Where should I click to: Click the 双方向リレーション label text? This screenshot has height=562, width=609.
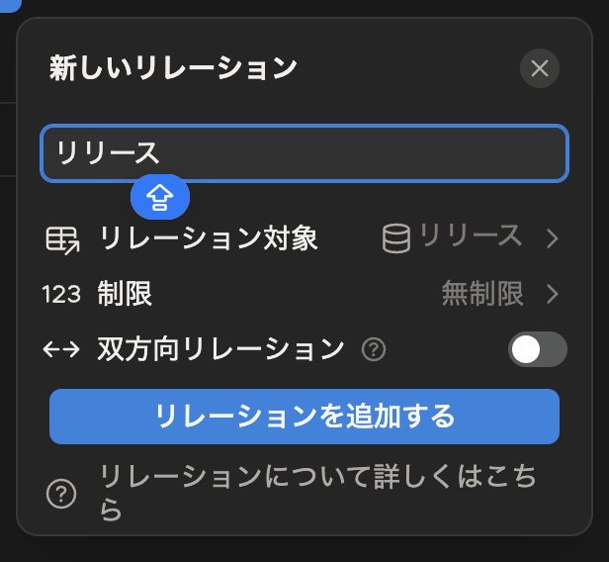click(x=220, y=349)
